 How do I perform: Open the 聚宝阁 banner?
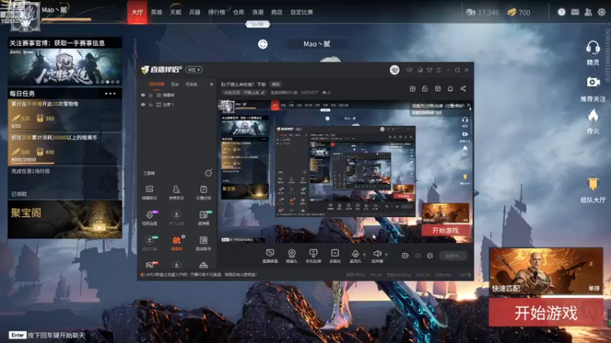(x=65, y=220)
